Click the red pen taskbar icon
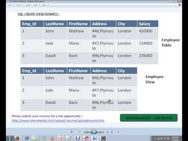 pos(86,138)
